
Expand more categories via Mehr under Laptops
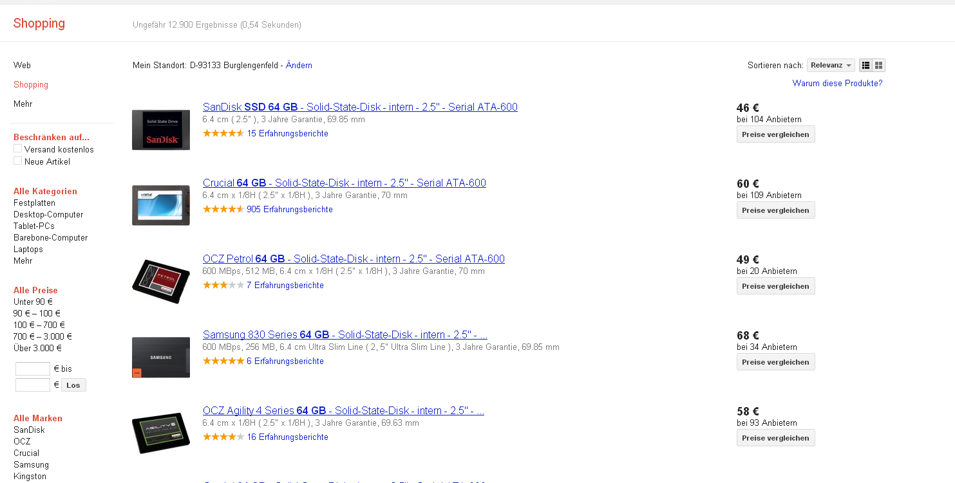(x=23, y=260)
